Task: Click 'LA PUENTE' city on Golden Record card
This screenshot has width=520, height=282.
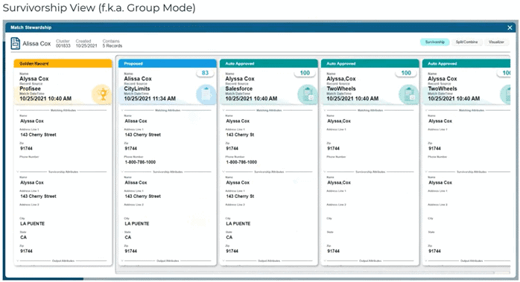Action: (32, 224)
